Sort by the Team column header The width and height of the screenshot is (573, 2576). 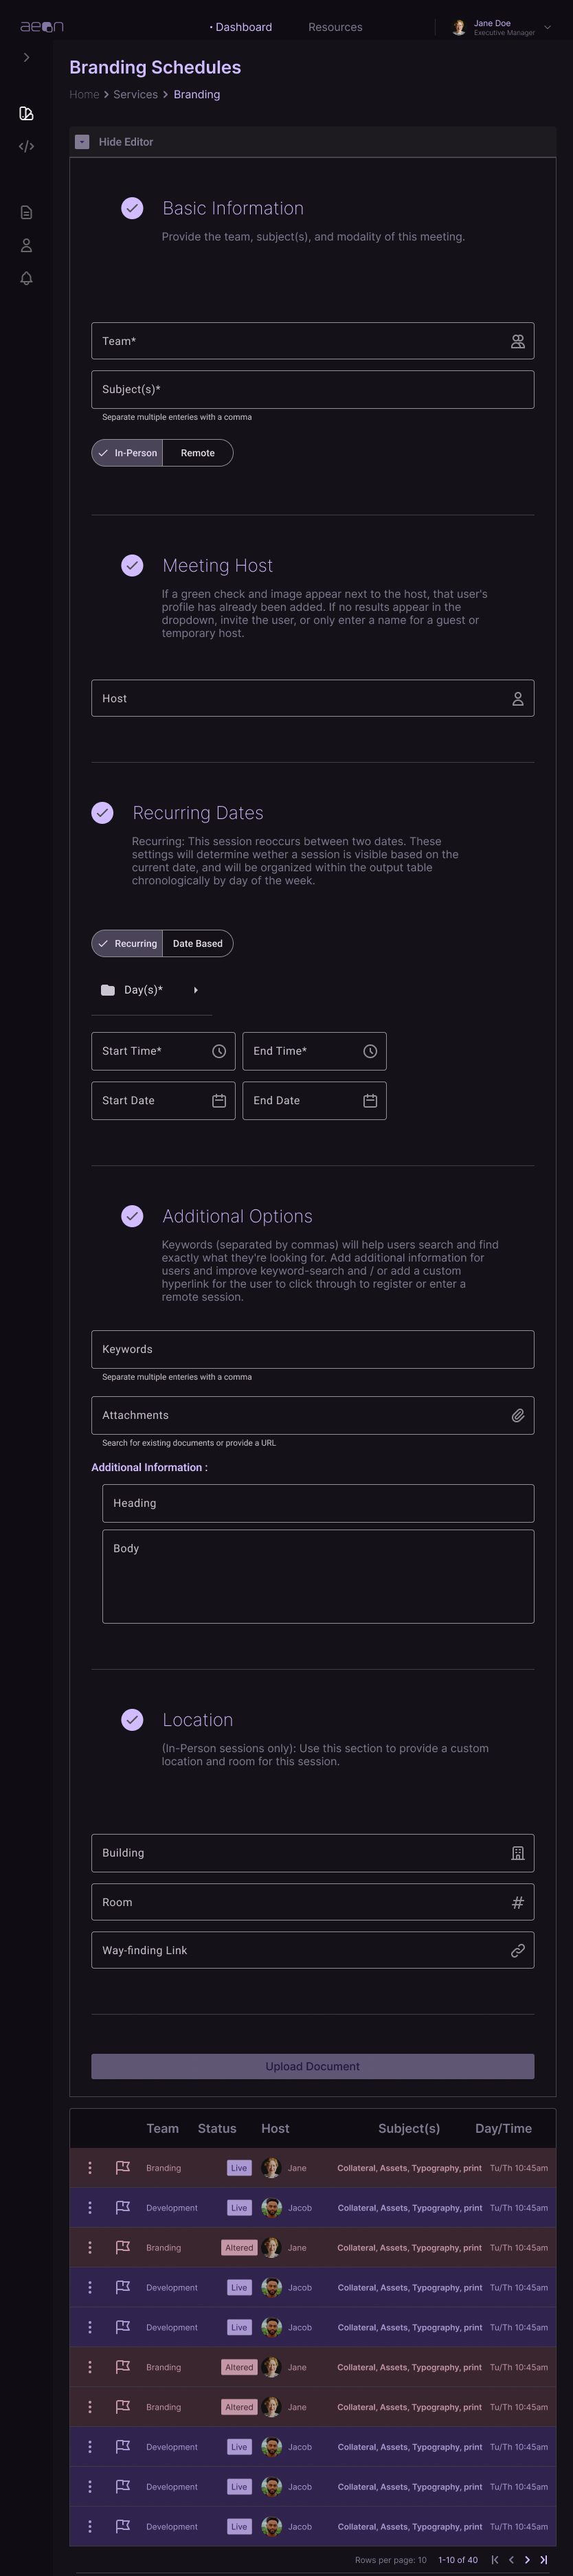point(162,2128)
